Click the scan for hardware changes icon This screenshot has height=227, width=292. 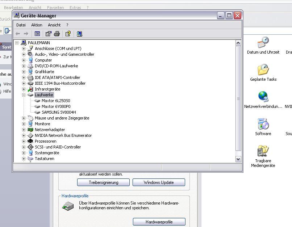(x=79, y=34)
